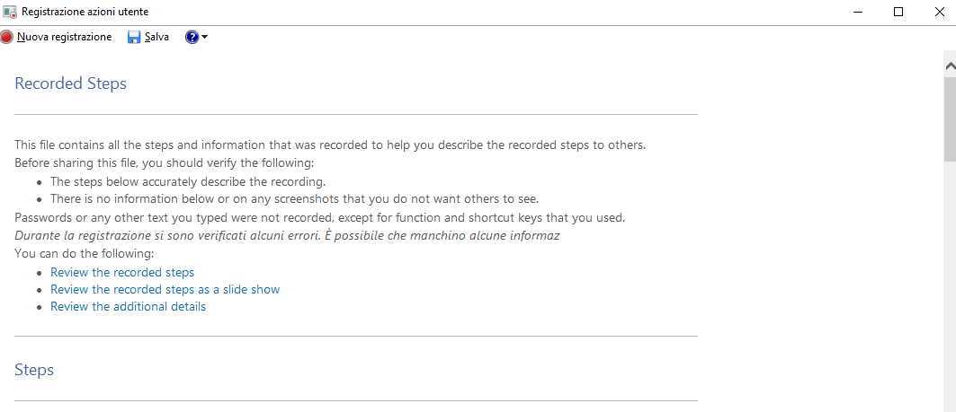This screenshot has width=956, height=412.
Task: Open Review the recorded steps link
Action: [122, 272]
